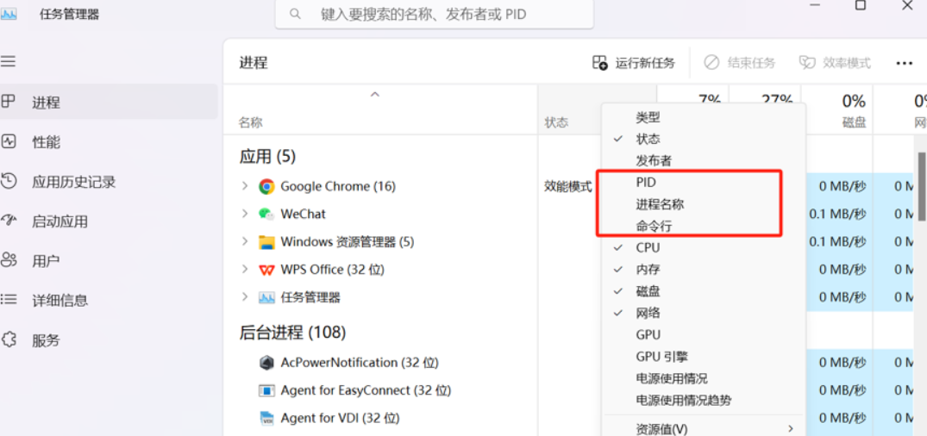
Task: Click the 运行新任务 icon
Action: (600, 63)
